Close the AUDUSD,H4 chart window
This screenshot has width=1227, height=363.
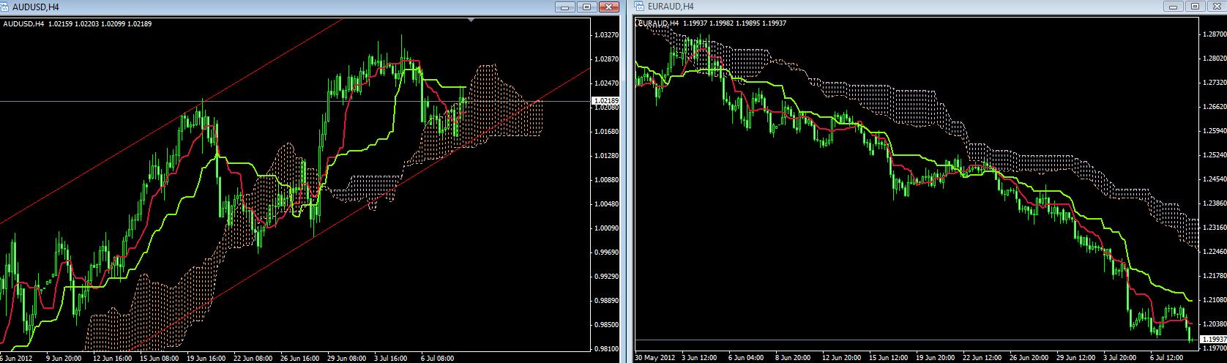point(609,7)
